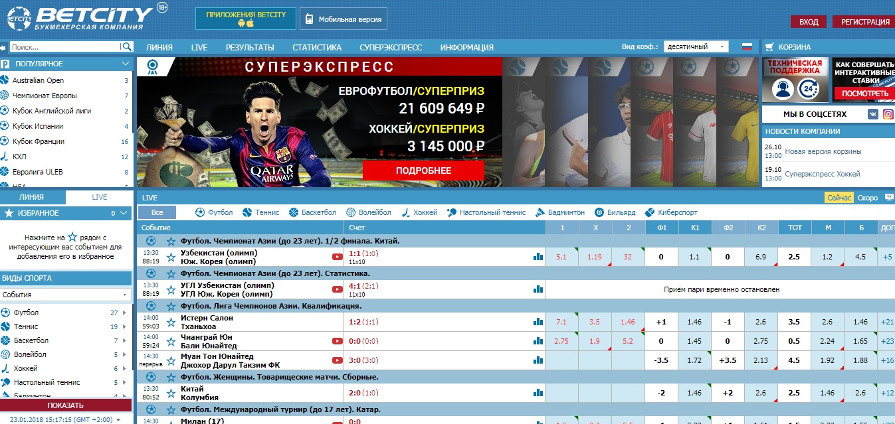Screen dimensions: 895x424
Task: Click the monitor icon next to Скоро
Action: [889, 198]
